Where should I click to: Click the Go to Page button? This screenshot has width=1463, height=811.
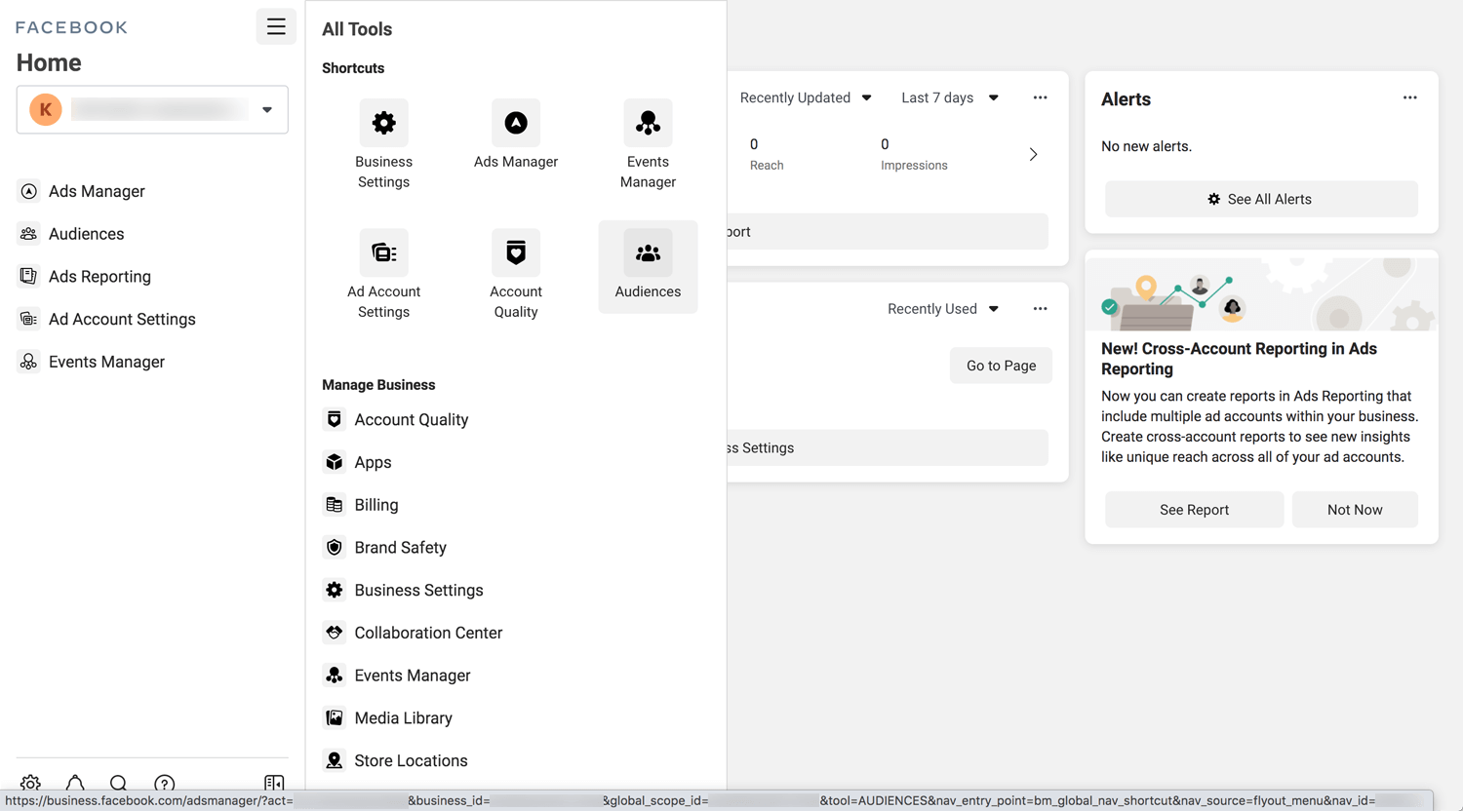tap(1001, 366)
